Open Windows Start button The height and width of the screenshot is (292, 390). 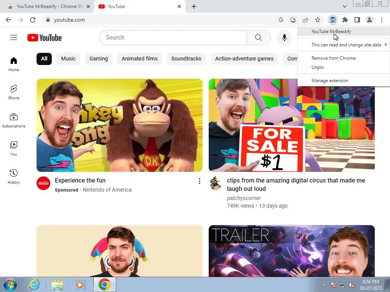[x=10, y=284]
